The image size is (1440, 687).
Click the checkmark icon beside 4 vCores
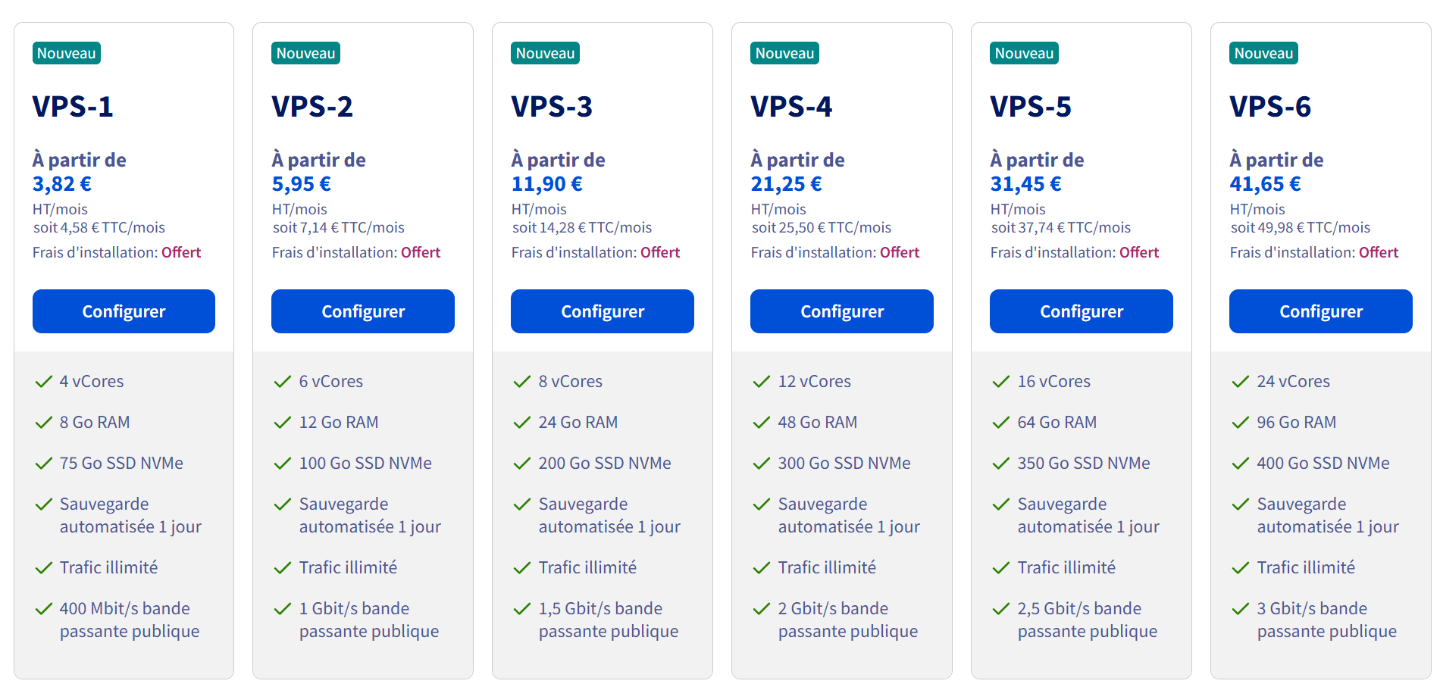[x=43, y=382]
